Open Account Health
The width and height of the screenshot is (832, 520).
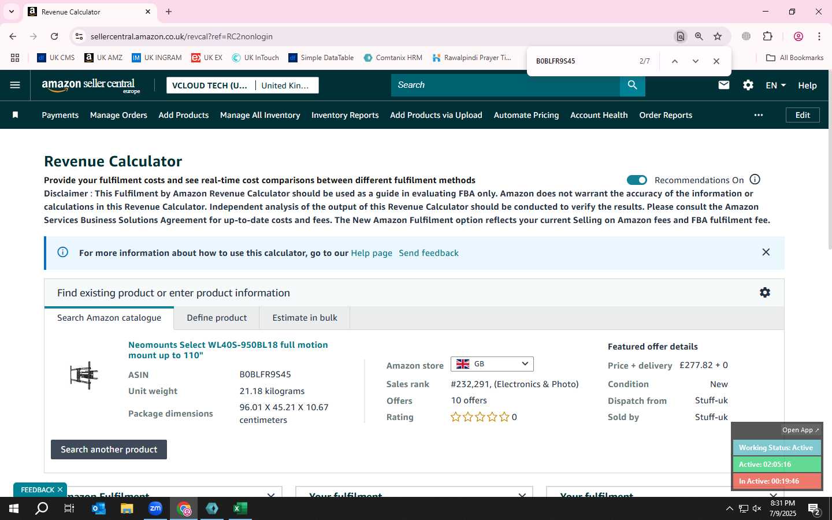599,115
